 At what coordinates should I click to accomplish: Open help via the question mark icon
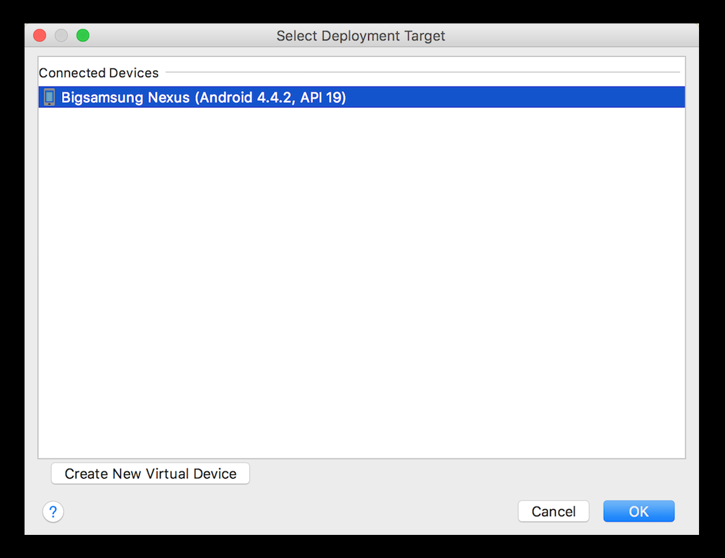[x=53, y=512]
